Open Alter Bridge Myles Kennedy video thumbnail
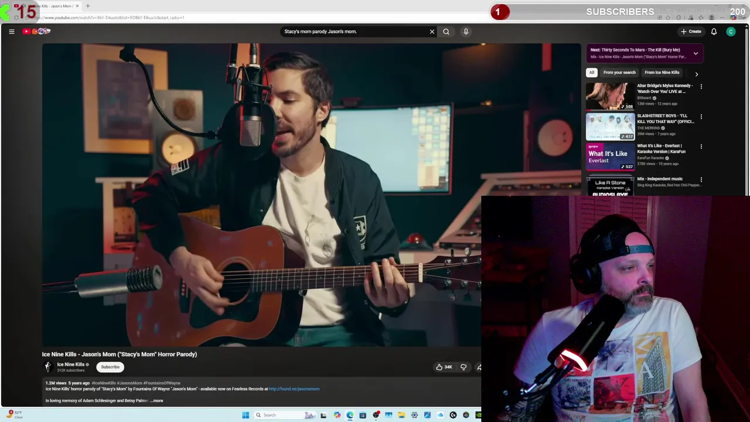Image resolution: width=750 pixels, height=422 pixels. tap(610, 96)
